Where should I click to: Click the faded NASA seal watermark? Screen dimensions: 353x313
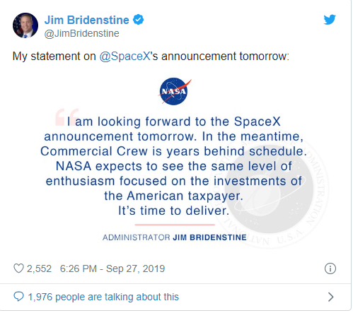click(x=269, y=189)
